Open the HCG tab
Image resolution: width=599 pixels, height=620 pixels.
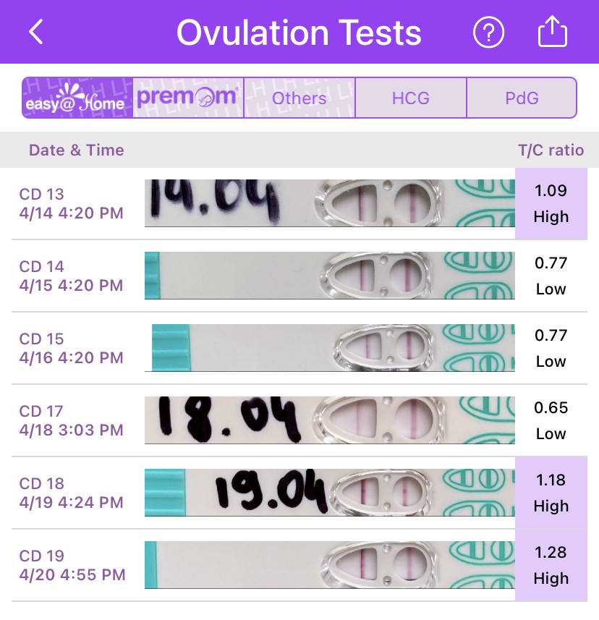tap(411, 98)
